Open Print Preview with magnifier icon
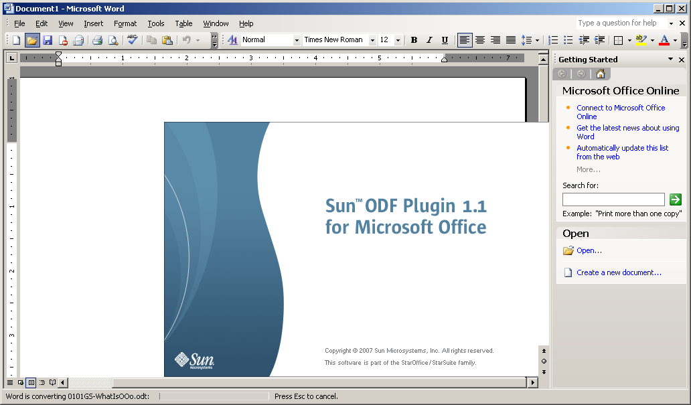The width and height of the screenshot is (691, 405). 113,40
